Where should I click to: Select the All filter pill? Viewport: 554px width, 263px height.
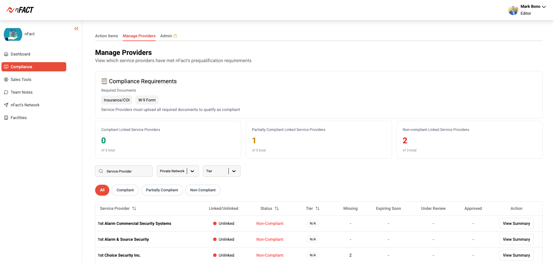click(x=102, y=190)
